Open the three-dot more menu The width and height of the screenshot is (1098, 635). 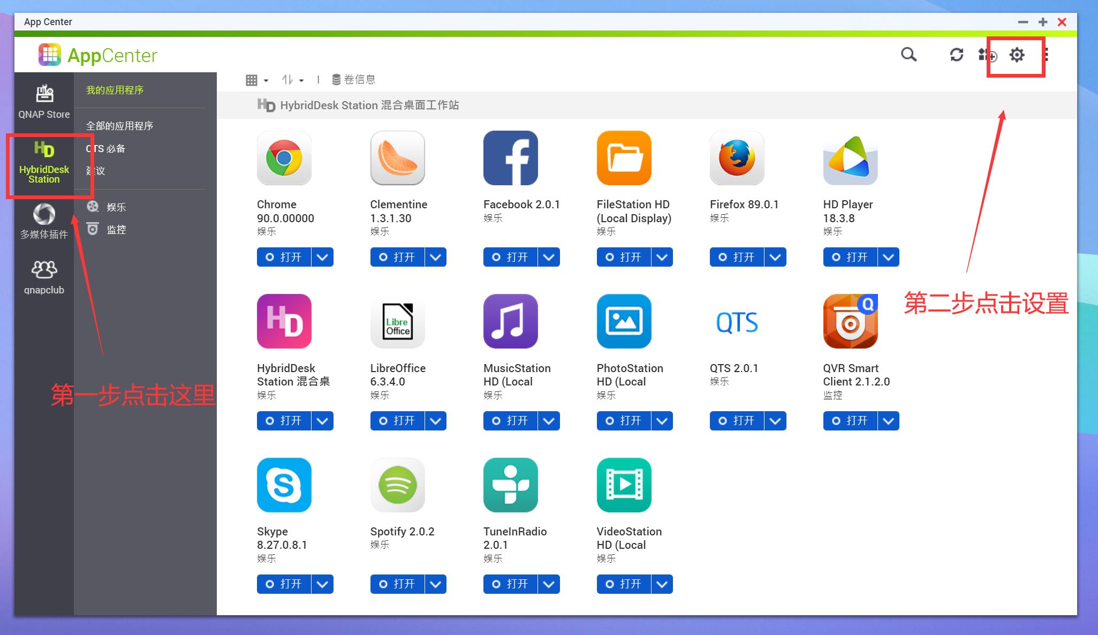[x=1046, y=55]
